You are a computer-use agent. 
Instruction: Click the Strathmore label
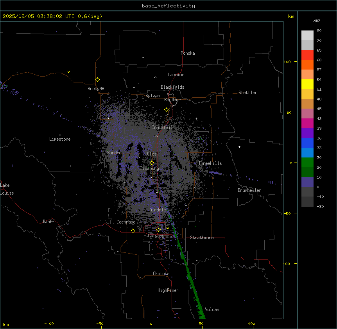[202, 238]
